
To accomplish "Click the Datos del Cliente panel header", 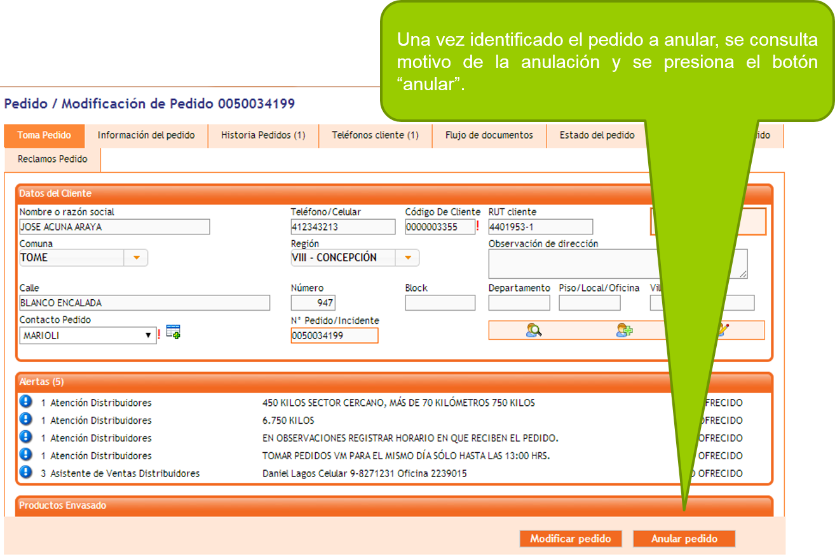I will pyautogui.click(x=394, y=193).
